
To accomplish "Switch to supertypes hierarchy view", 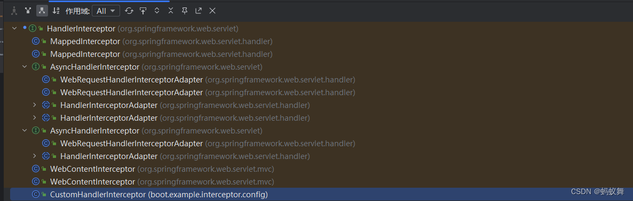I will pos(28,11).
